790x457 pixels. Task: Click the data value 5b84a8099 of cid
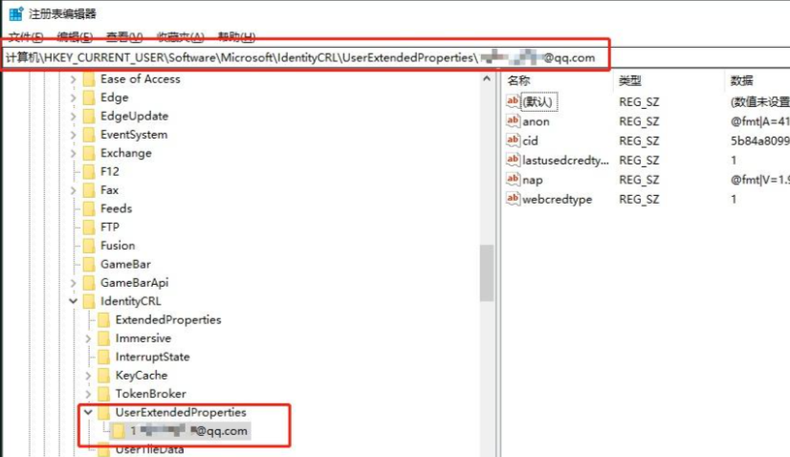[759, 141]
